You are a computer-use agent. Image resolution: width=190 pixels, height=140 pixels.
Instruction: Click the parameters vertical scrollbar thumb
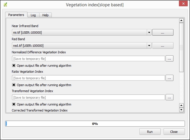tap(181, 47)
